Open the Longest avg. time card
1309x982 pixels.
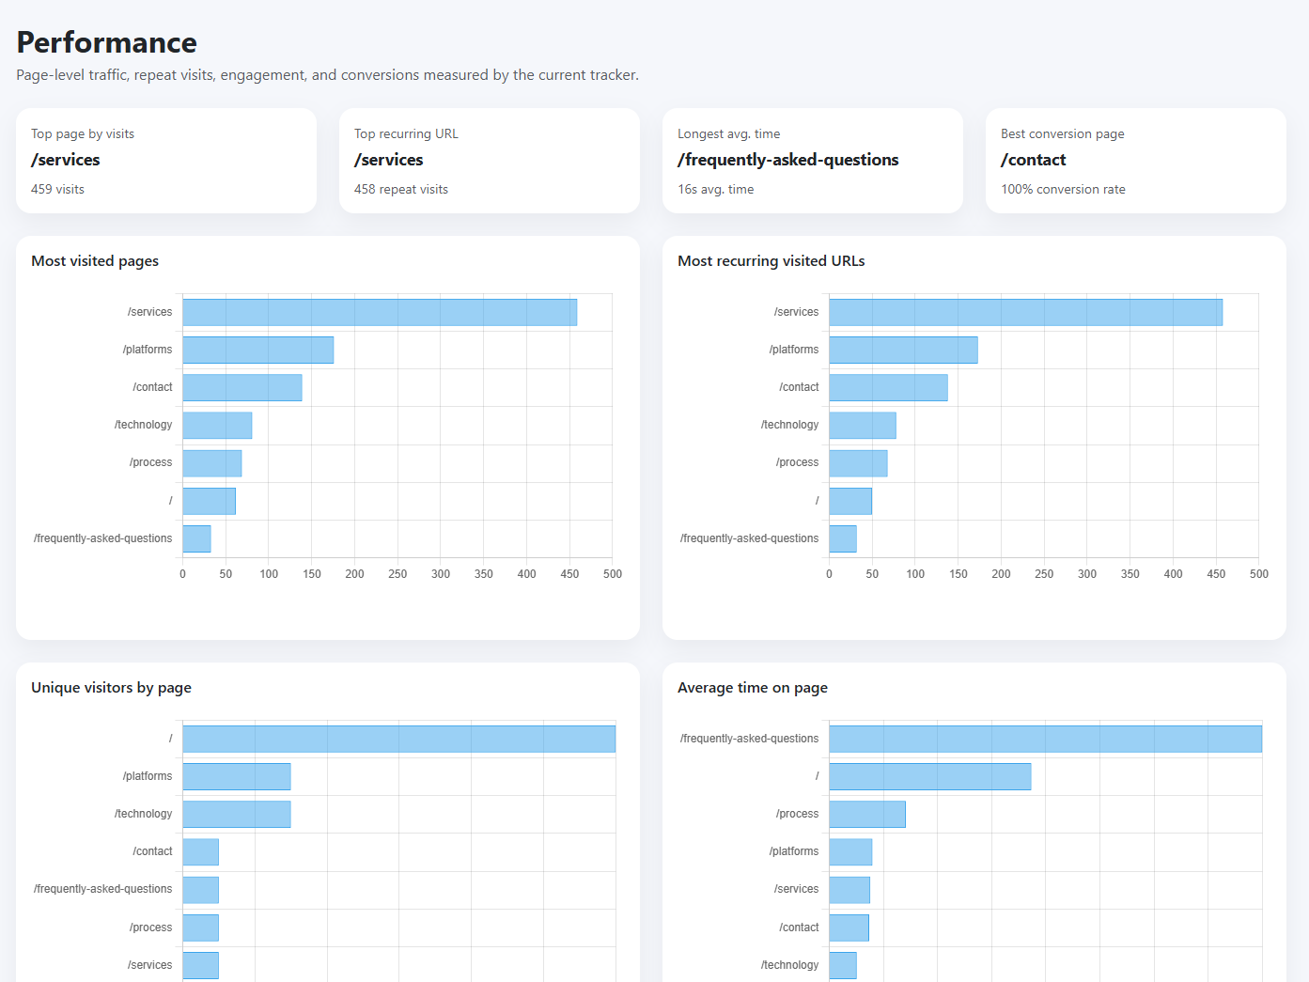pyautogui.click(x=812, y=161)
